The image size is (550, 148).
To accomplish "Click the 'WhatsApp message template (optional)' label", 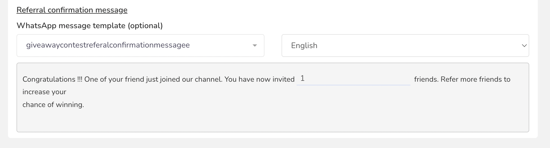I will pyautogui.click(x=90, y=26).
